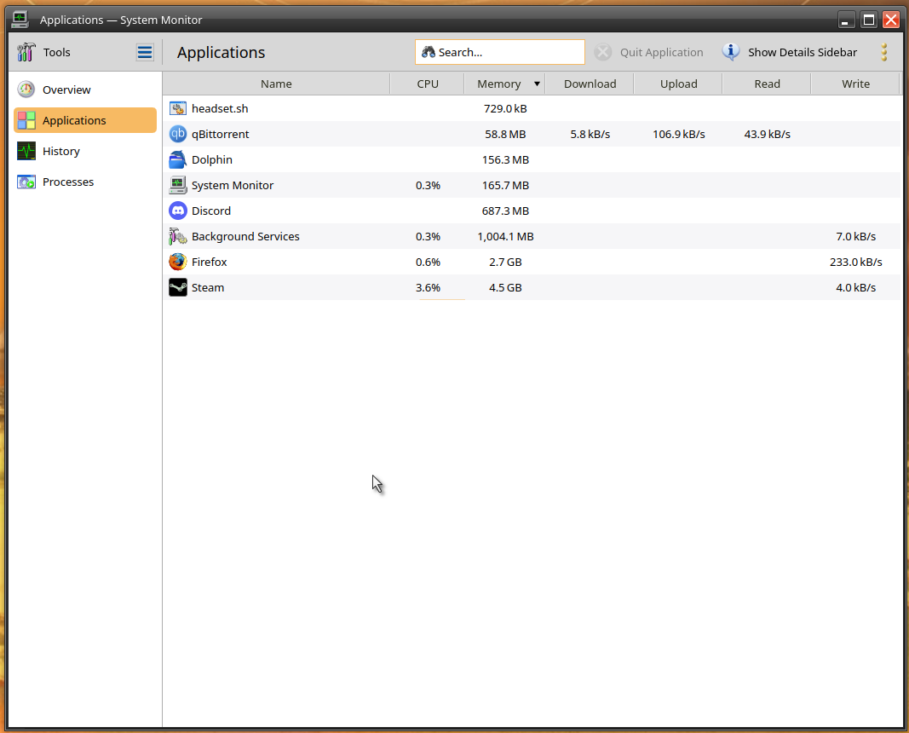The height and width of the screenshot is (733, 909).
Task: Click the Discord app icon
Action: (x=178, y=211)
